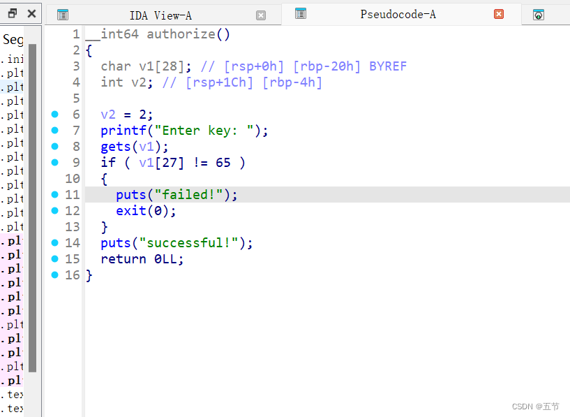Switch to the IDA View-A tab
The width and height of the screenshot is (570, 417).
(160, 15)
